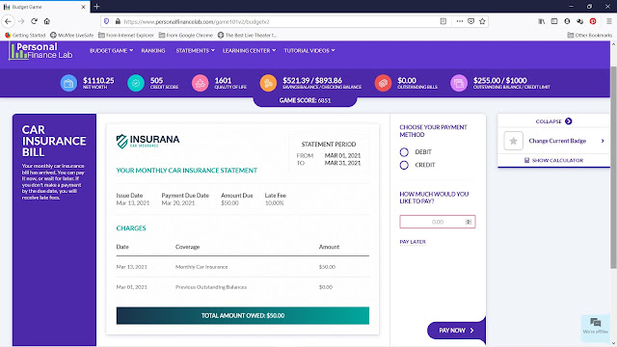Click the Payment Due Date value Mar 20, 2021
Viewport: 617px width, 347px height.
[178, 203]
